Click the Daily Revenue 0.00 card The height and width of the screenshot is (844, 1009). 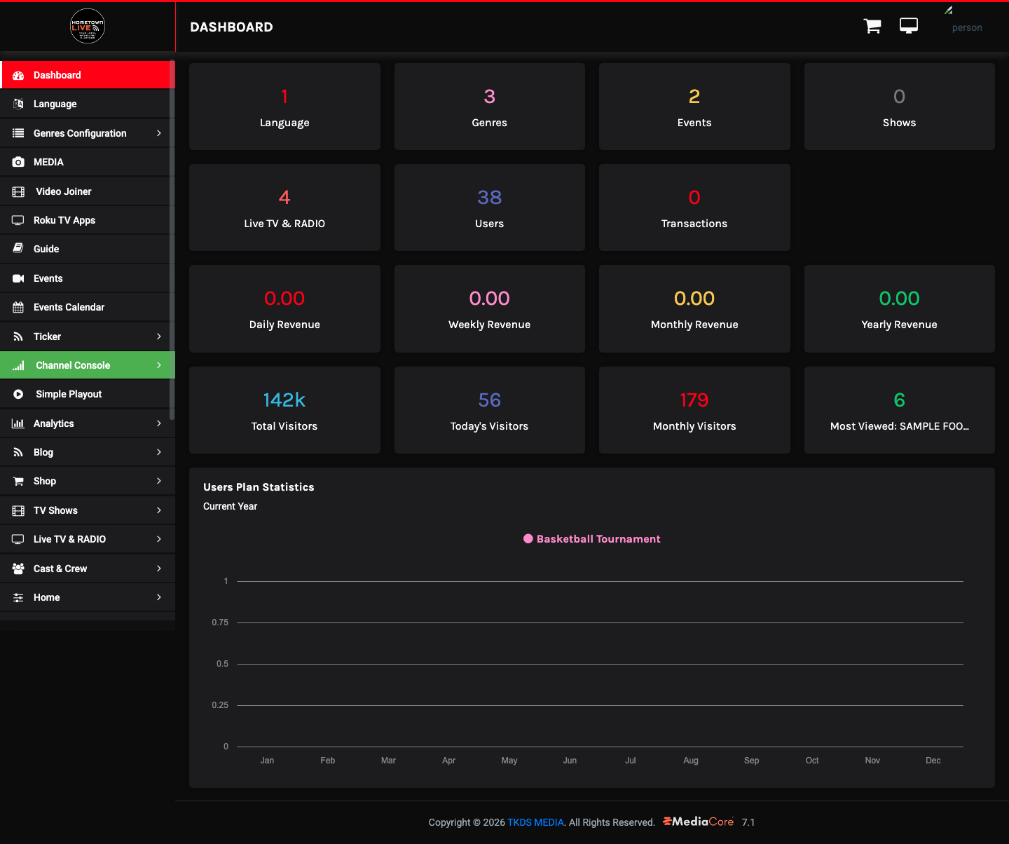coord(284,308)
